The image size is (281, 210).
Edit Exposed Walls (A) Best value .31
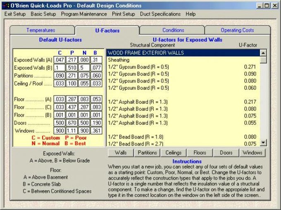pos(96,60)
